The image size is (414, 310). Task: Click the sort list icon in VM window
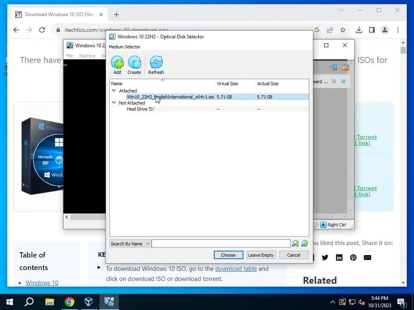tap(334, 67)
